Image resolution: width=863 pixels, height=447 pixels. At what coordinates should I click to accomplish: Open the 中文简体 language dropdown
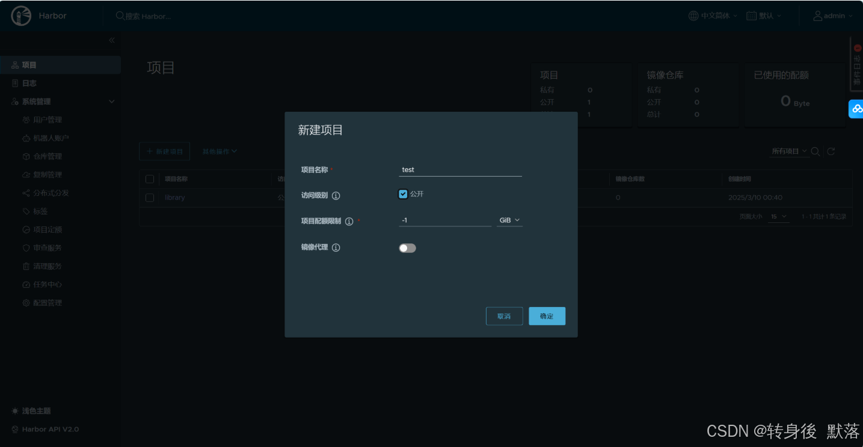tap(713, 16)
